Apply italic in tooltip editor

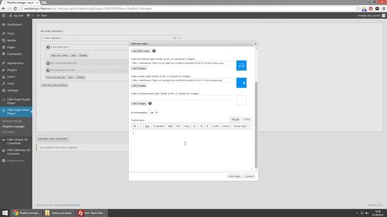140,126
